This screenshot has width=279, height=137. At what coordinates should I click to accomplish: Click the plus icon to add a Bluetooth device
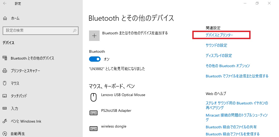94,36
